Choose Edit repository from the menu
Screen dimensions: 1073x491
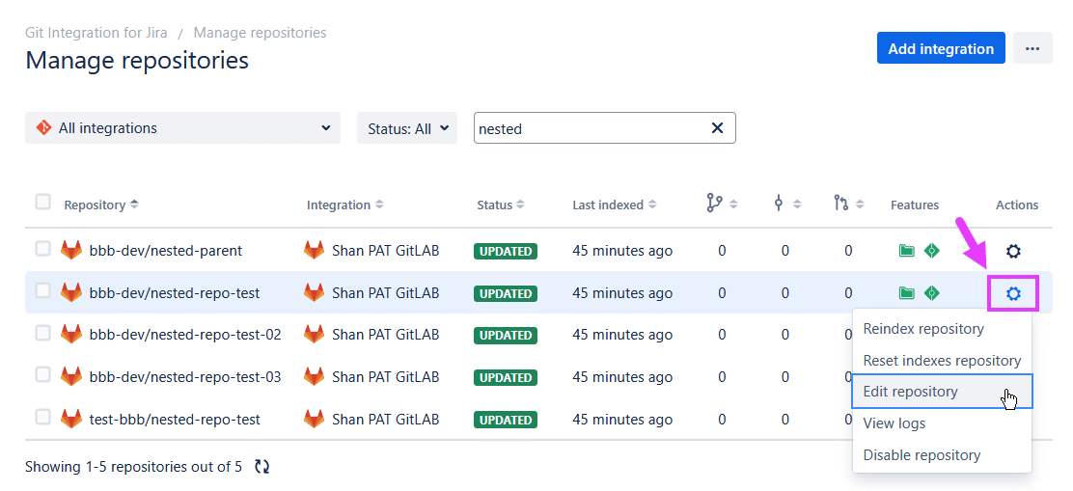click(910, 392)
